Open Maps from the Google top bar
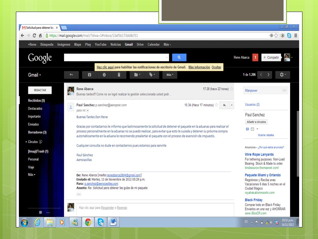Image resolution: width=318 pixels, height=239 pixels. click(x=78, y=44)
